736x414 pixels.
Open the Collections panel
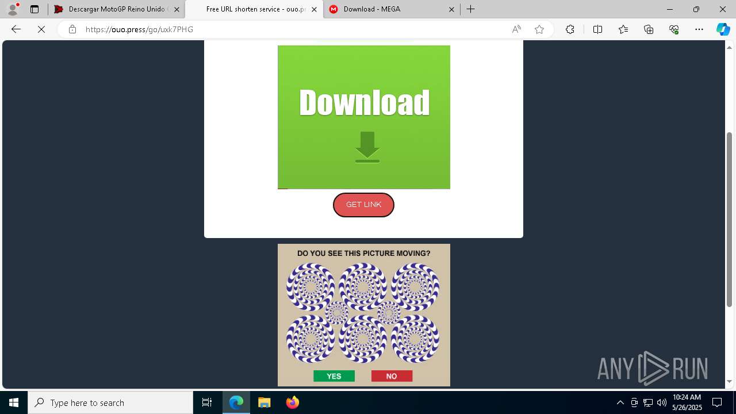point(649,29)
